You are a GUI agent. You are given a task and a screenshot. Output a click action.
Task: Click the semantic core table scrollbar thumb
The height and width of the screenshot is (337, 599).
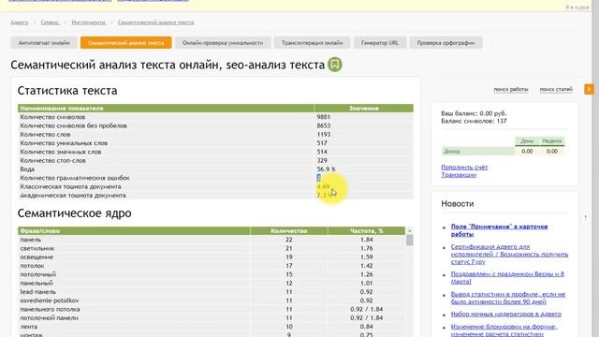point(410,241)
